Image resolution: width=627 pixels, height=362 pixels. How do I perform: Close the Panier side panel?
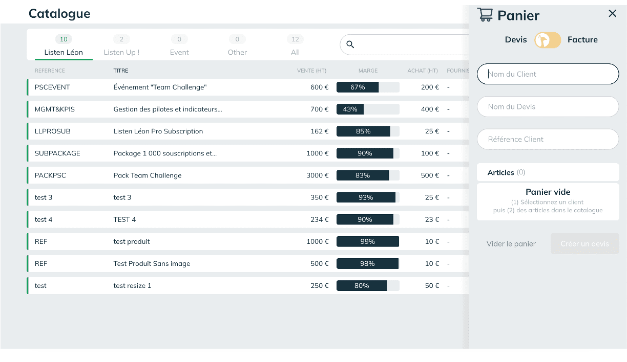(612, 14)
